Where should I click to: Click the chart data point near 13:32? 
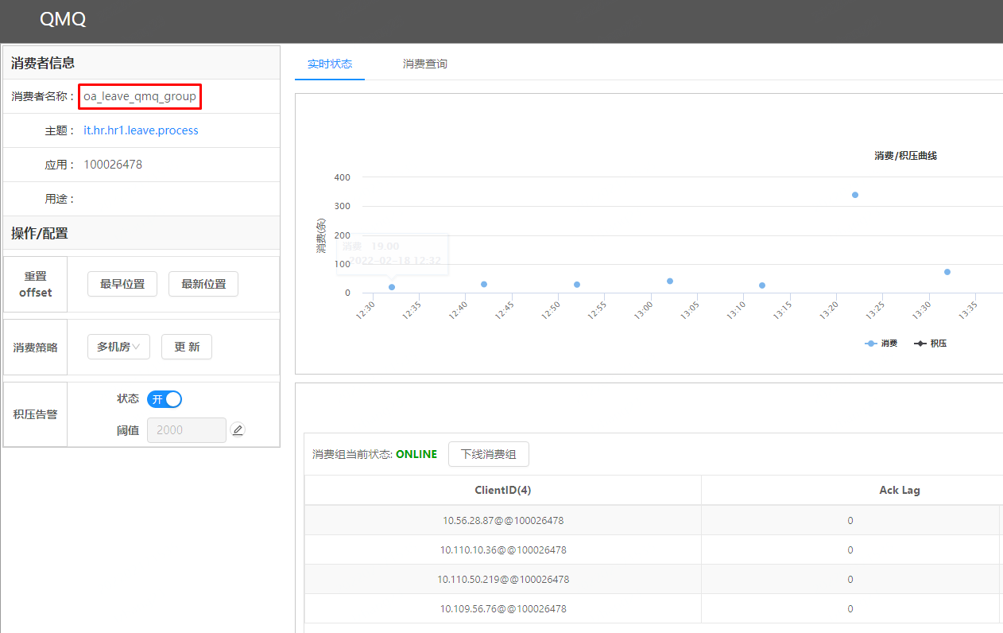pyautogui.click(x=947, y=272)
